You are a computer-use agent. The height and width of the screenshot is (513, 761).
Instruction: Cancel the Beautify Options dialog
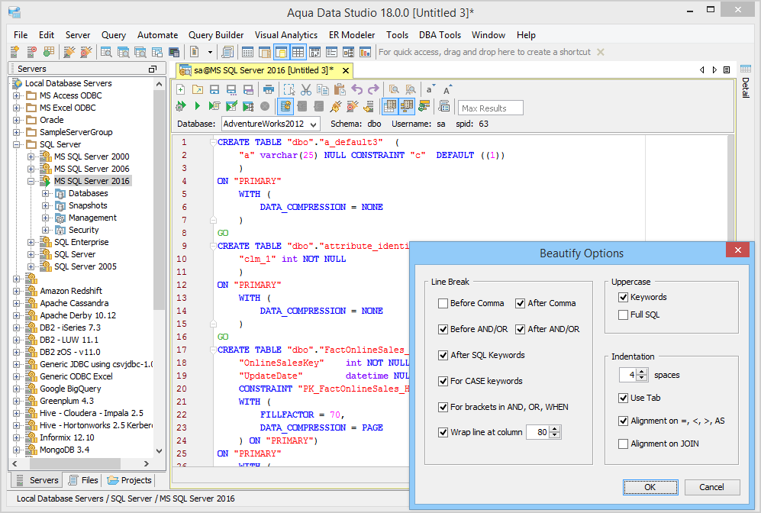[711, 487]
